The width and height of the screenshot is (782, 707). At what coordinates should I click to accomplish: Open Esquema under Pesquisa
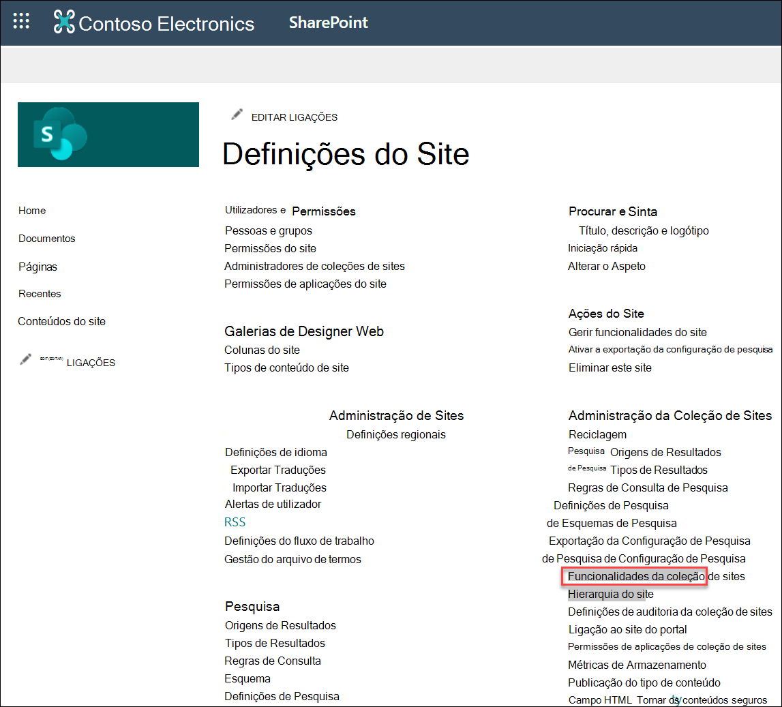click(x=247, y=678)
